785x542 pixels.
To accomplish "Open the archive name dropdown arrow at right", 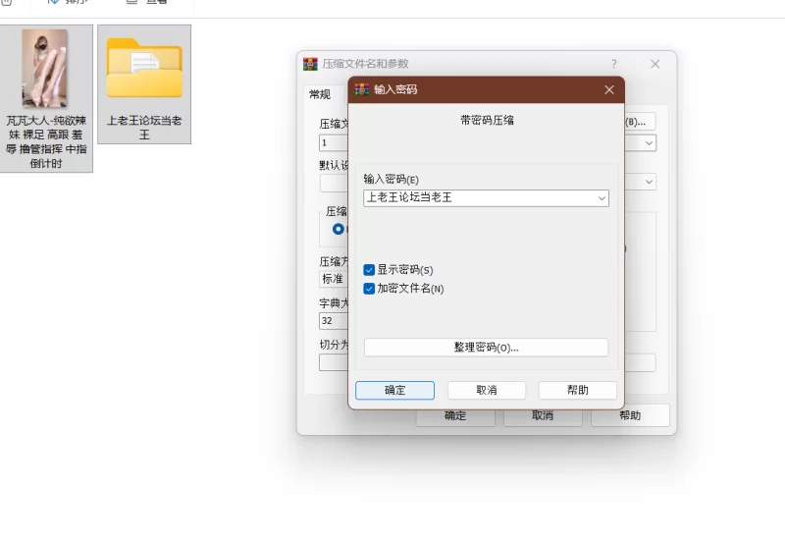I will 649,143.
